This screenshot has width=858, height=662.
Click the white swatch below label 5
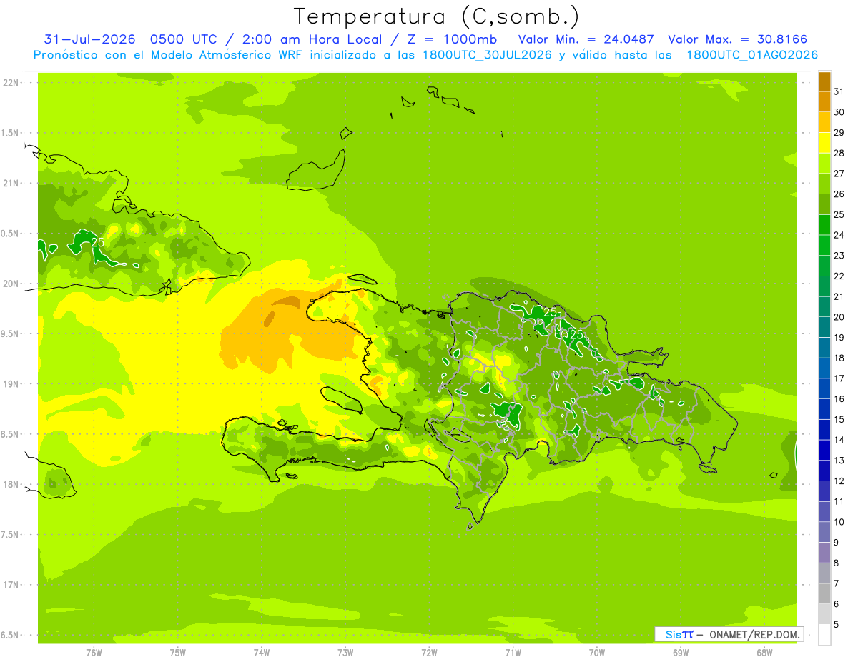[x=824, y=635]
